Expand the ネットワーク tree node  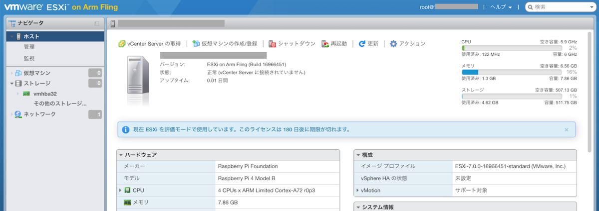12,114
